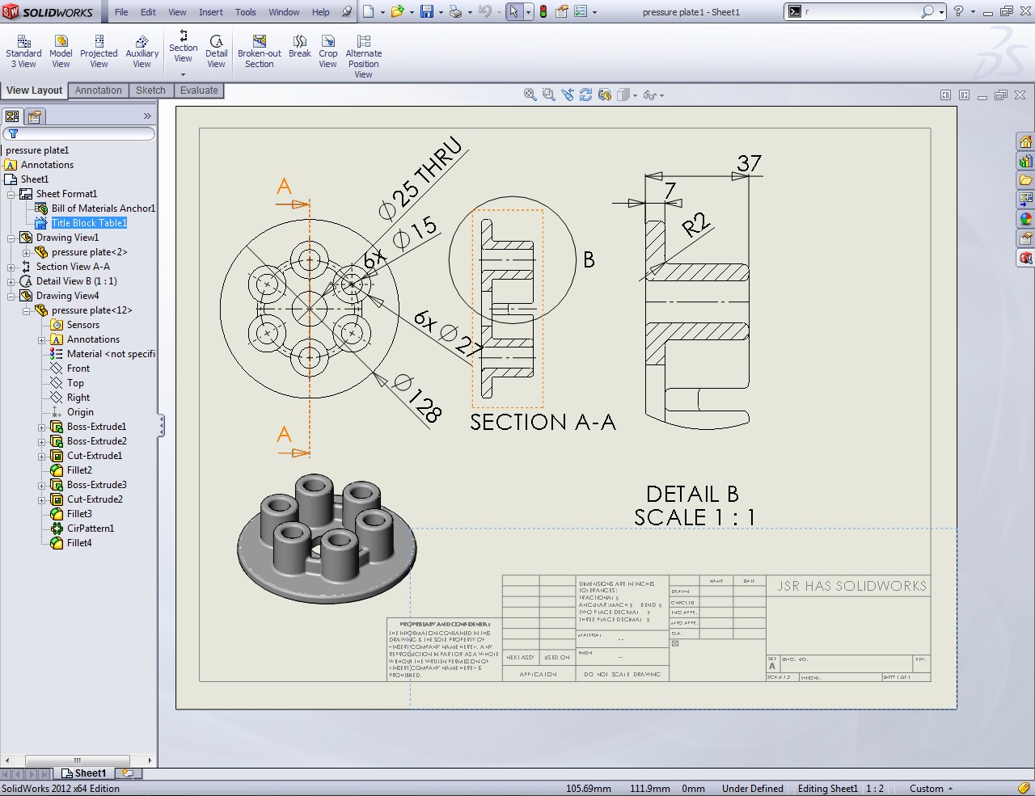Insert an Auxiliary View
The image size is (1035, 796).
click(142, 52)
